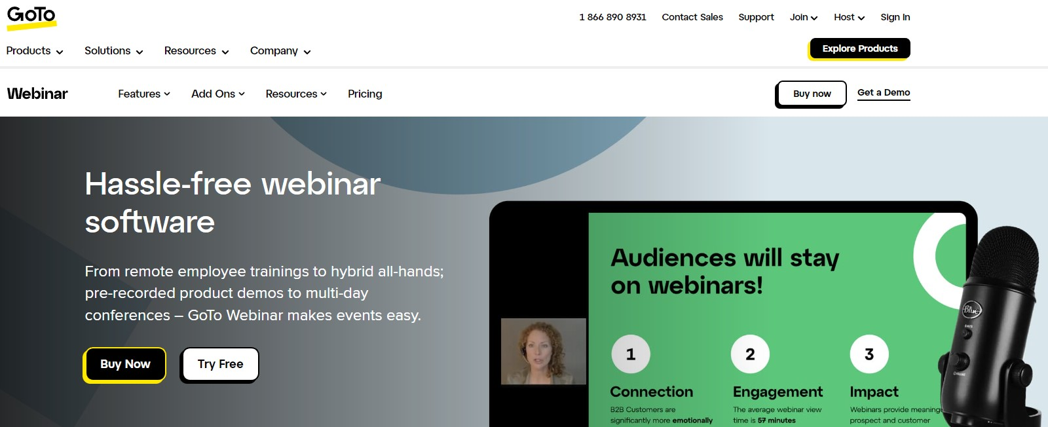Open the Features submenu

144,94
